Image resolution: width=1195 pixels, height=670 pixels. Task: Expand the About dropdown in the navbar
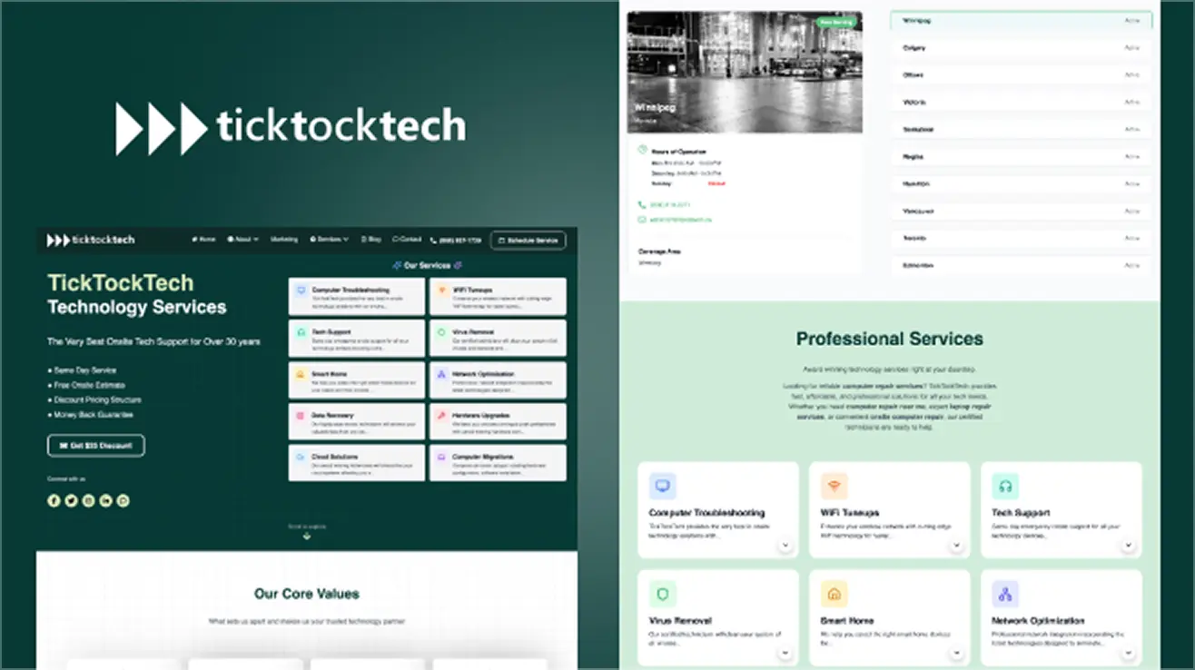click(242, 240)
